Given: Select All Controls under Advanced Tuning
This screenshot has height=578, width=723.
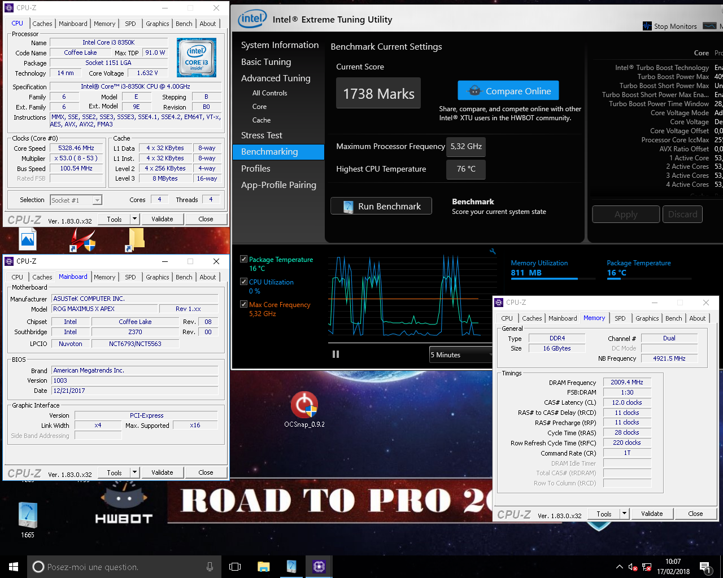Looking at the screenshot, I should point(269,93).
